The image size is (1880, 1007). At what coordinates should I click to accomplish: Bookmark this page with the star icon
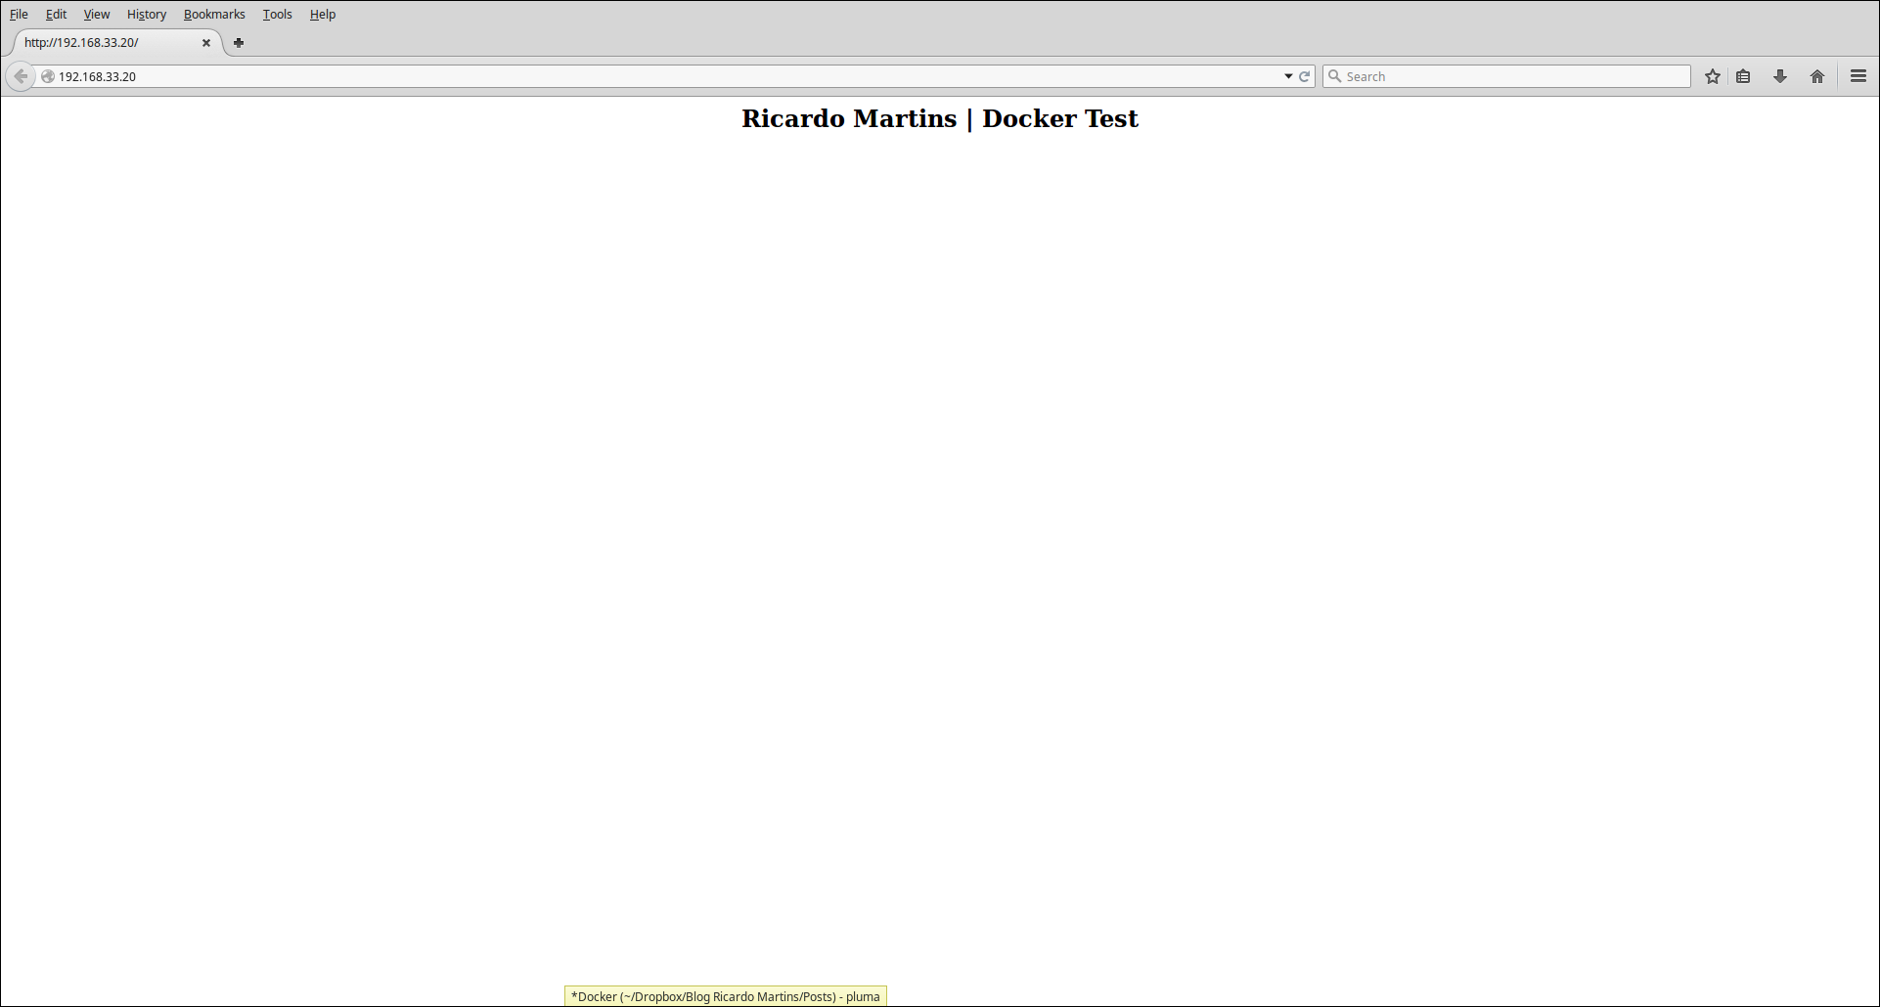[1712, 75]
